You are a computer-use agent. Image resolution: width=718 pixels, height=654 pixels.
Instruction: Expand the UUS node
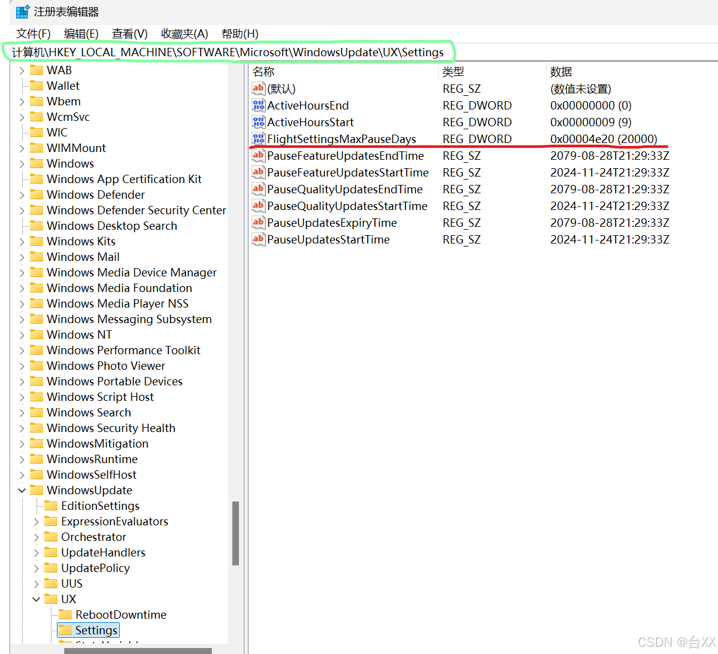36,583
